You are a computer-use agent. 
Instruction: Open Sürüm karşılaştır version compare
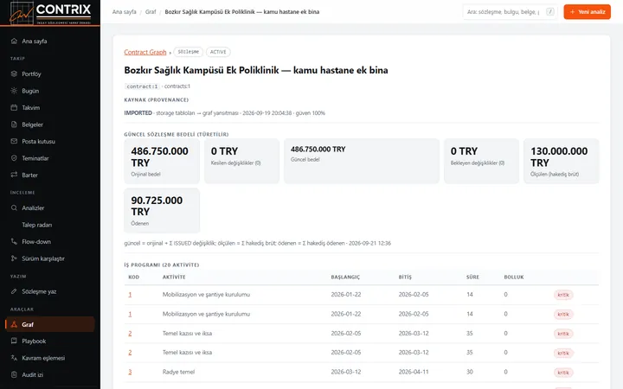tap(50, 258)
